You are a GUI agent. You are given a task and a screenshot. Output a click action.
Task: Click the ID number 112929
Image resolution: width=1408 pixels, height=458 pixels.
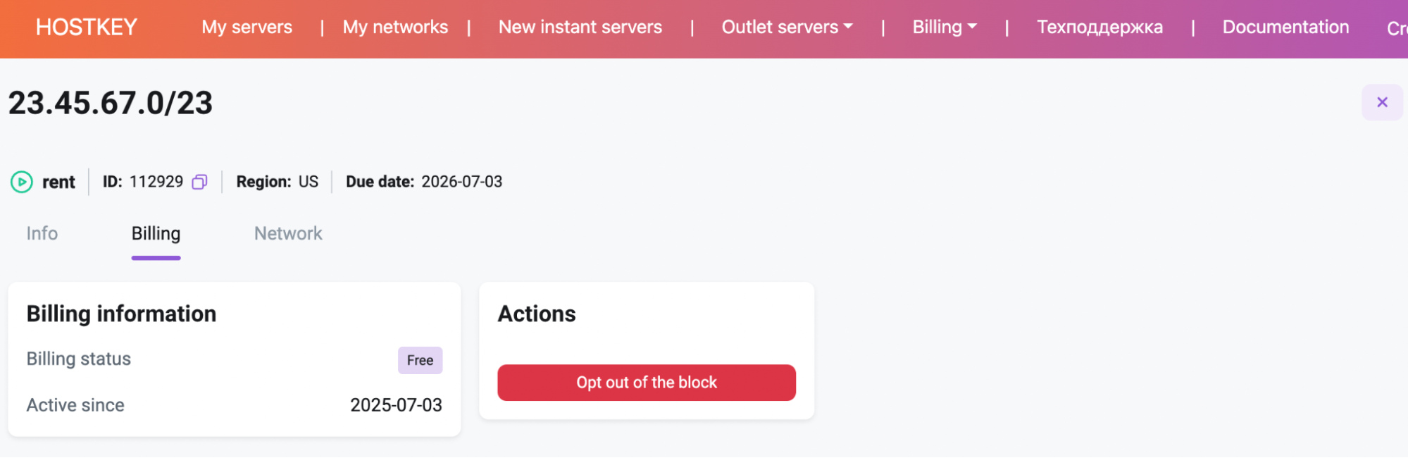point(156,182)
